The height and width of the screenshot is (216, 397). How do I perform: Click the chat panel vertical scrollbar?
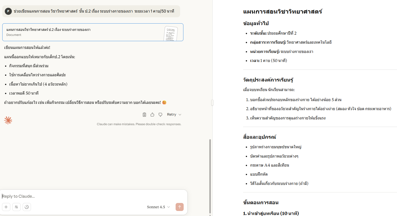pyautogui.click(x=210, y=176)
